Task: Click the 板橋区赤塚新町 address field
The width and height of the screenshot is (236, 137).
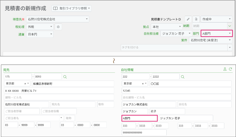Action: (73, 84)
